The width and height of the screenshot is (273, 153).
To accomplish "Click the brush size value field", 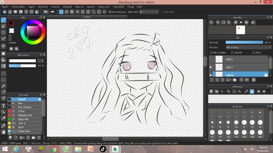I will (41, 61).
